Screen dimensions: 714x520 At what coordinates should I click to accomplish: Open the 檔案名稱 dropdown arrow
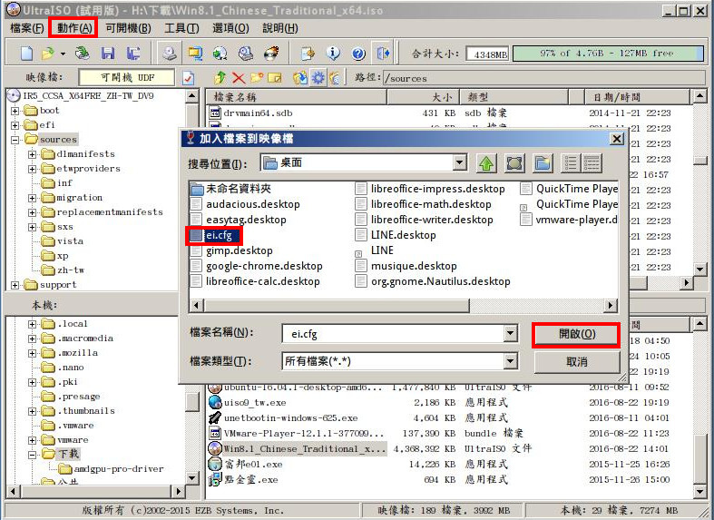point(511,333)
